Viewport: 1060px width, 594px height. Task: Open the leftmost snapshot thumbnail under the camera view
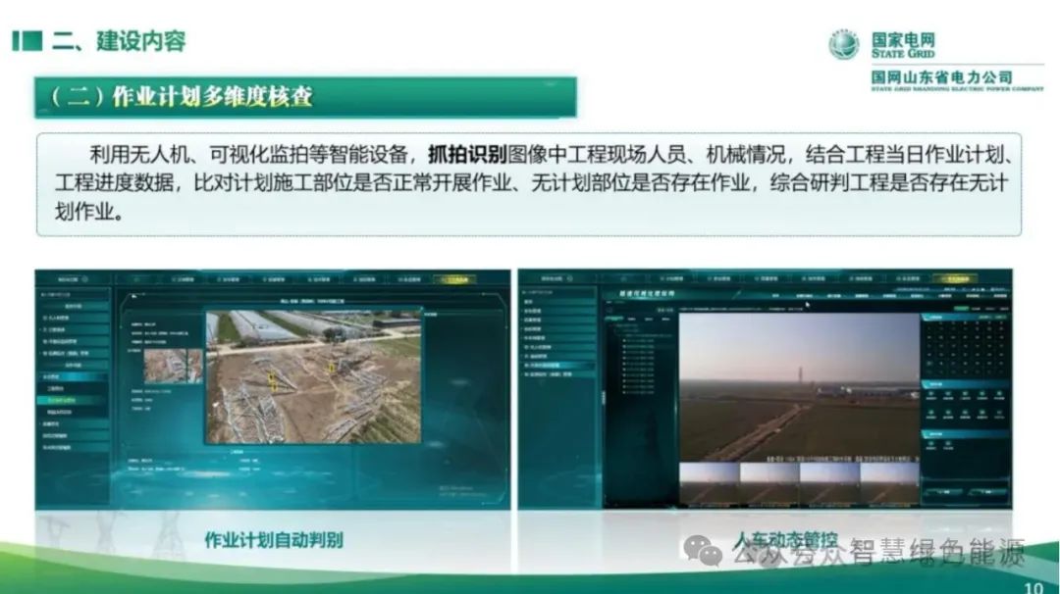click(x=709, y=484)
